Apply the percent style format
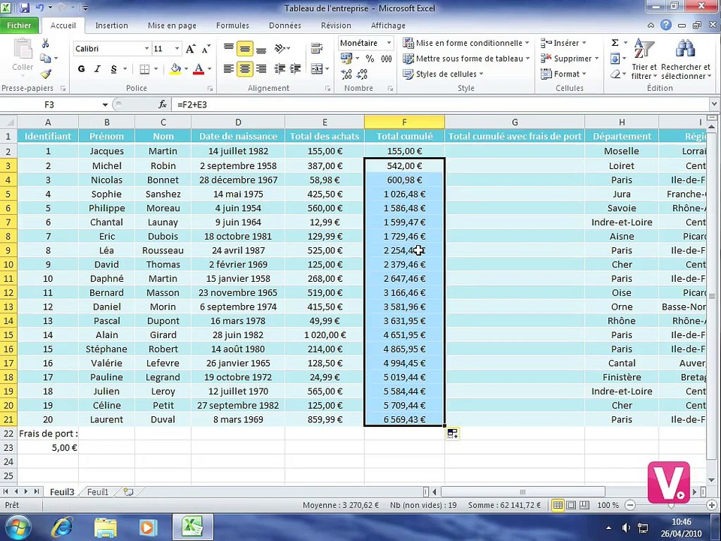 (370, 59)
